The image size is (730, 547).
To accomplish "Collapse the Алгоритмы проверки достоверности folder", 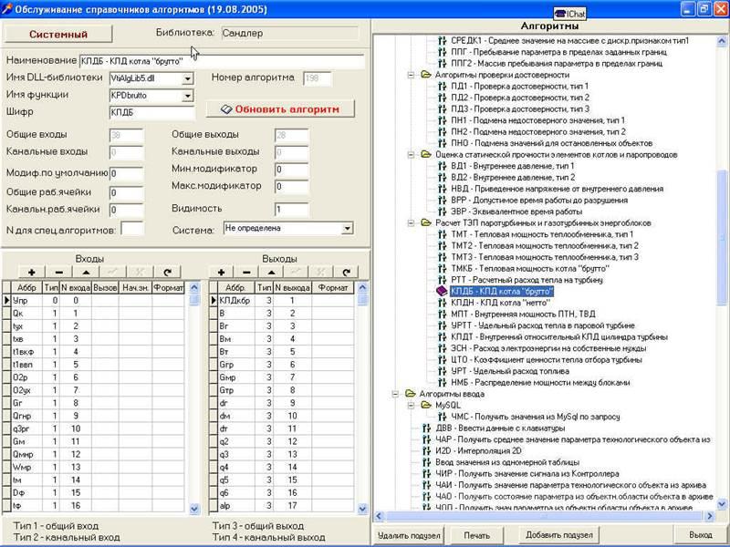I will coord(412,75).
